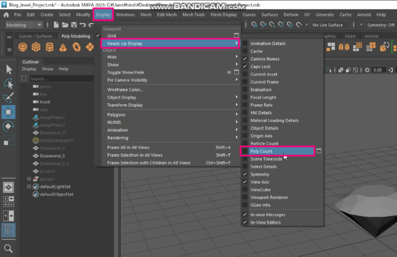Image resolution: width=397 pixels, height=257 pixels.
Task: Expand defaultLightSet in the Outliner
Action: click(x=29, y=186)
